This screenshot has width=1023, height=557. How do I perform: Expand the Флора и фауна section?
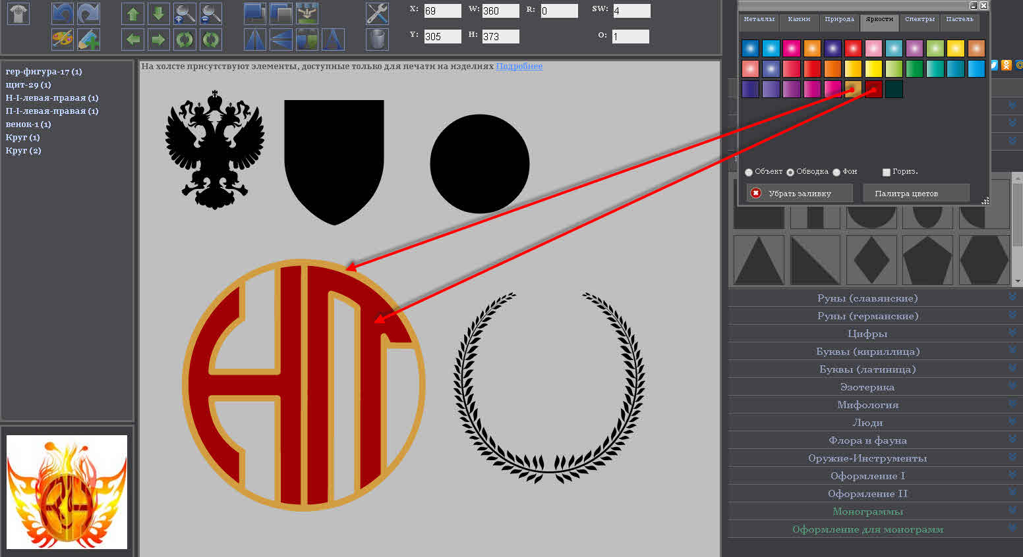[x=875, y=440]
